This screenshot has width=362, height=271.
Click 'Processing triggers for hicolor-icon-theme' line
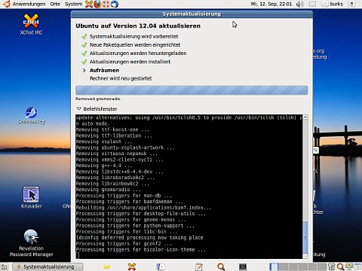coord(141,249)
